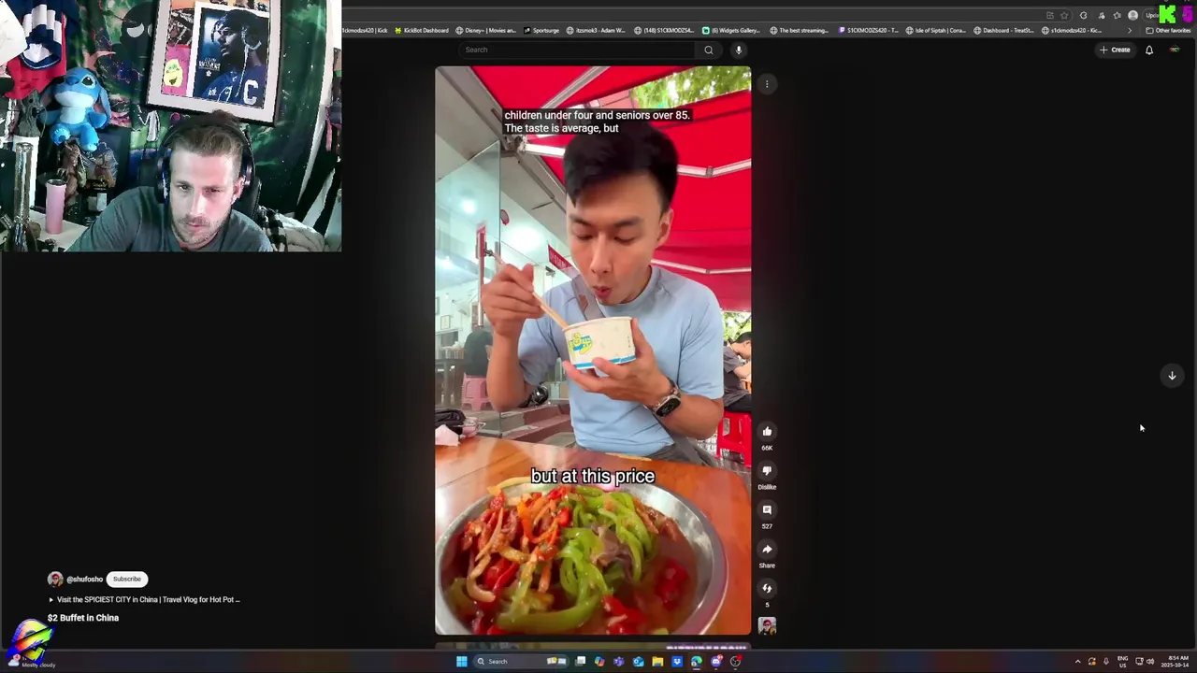Click the Share arrow icon
This screenshot has height=673, width=1197.
767,549
